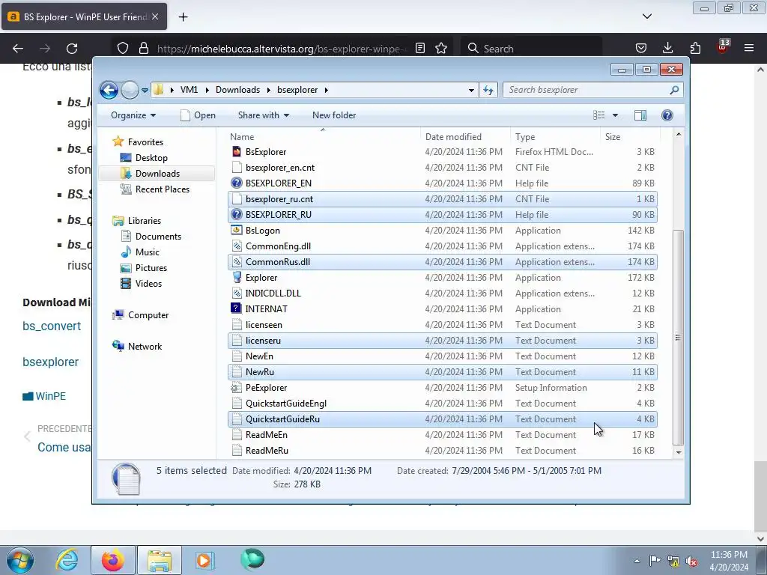
Task: Select the INDICDLL.DLL file icon
Action: coord(237,293)
